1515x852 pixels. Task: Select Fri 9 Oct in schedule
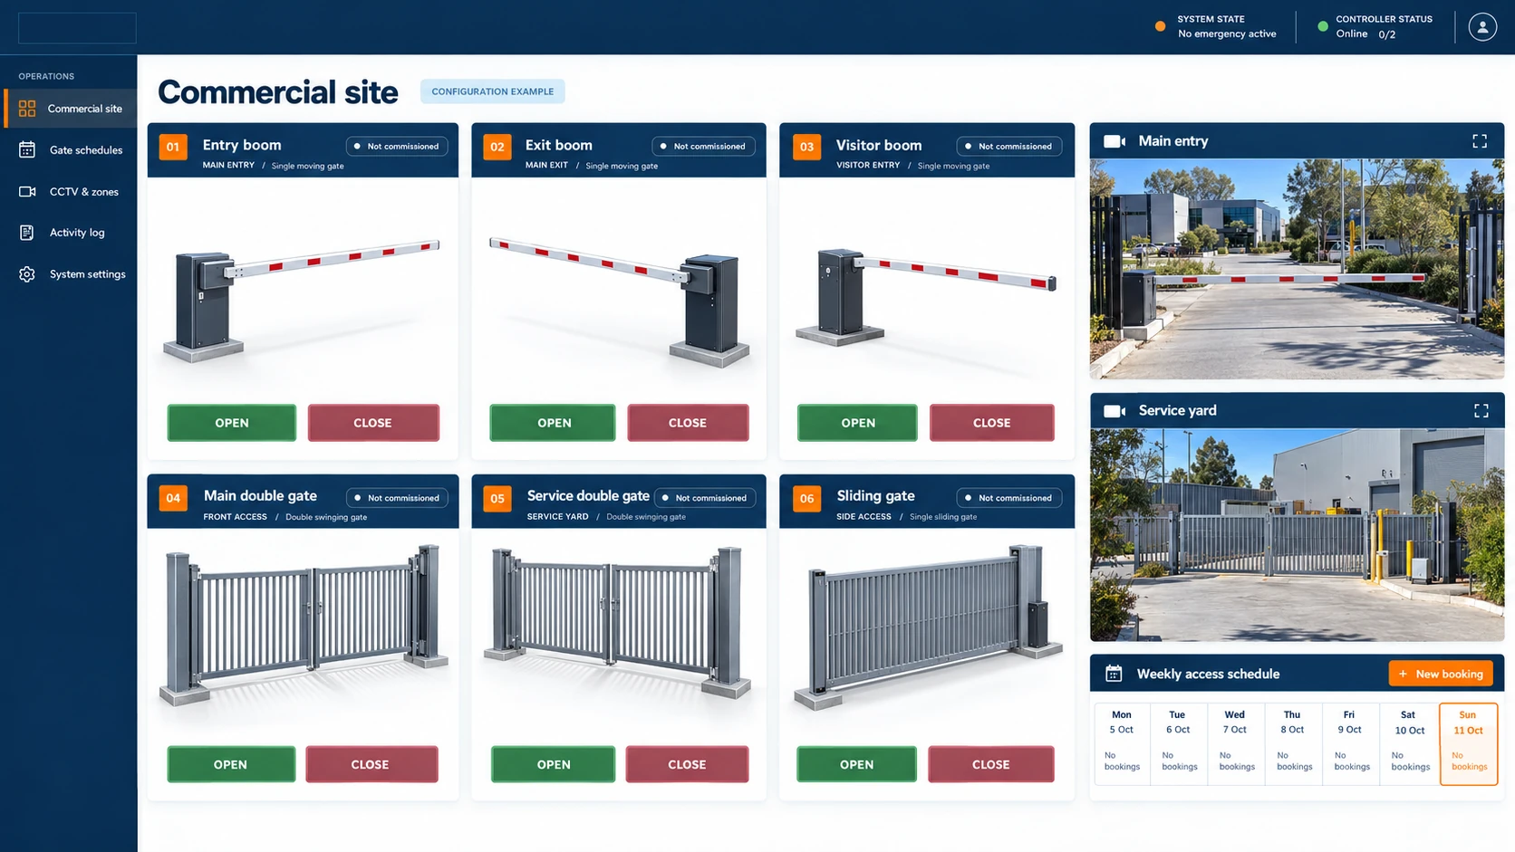1350,743
